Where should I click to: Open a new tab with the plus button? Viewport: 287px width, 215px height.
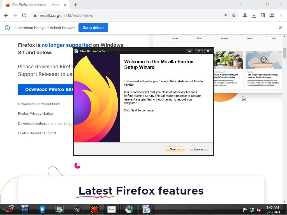[x=76, y=5]
